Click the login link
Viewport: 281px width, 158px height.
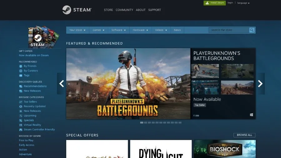pyautogui.click(x=230, y=3)
